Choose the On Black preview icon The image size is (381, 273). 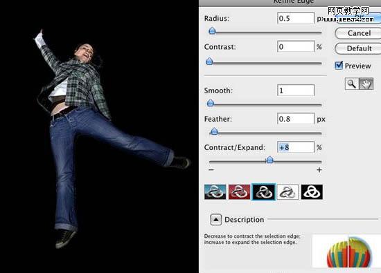[x=264, y=191]
